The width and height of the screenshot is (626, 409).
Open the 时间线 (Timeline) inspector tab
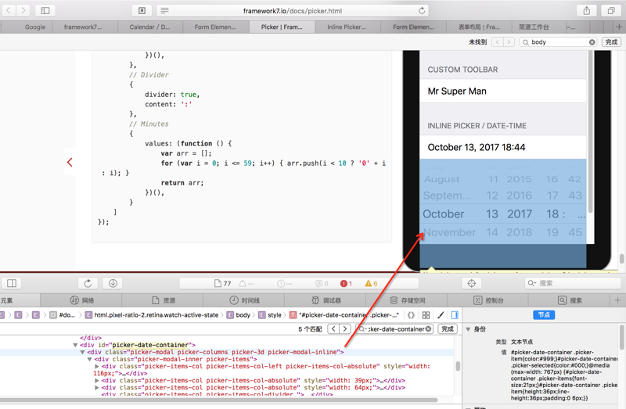point(244,300)
